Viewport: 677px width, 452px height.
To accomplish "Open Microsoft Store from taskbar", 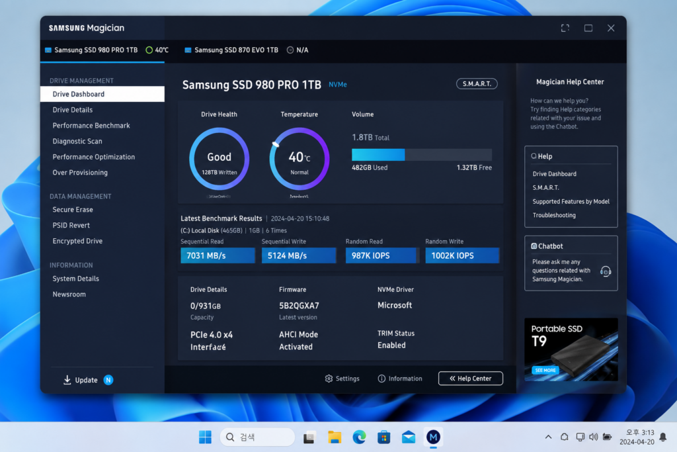I will coord(384,437).
